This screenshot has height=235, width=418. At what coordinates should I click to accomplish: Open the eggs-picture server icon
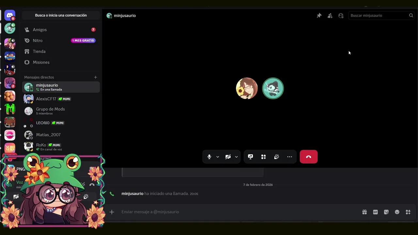(10, 96)
